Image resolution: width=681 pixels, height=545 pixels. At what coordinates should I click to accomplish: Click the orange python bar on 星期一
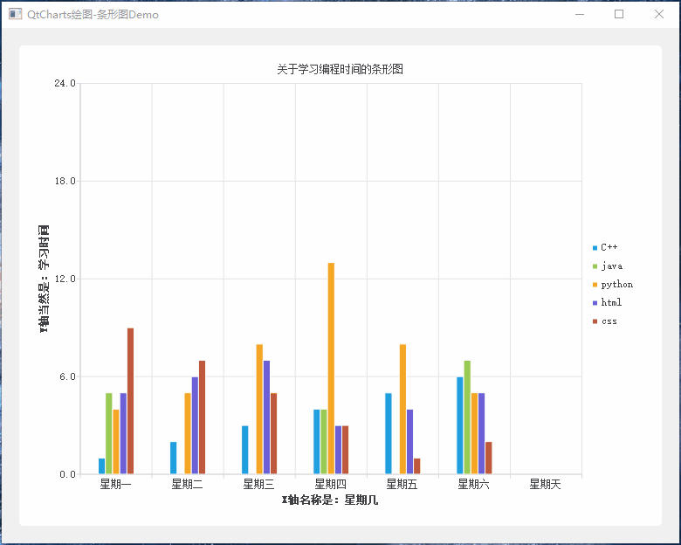pyautogui.click(x=116, y=442)
